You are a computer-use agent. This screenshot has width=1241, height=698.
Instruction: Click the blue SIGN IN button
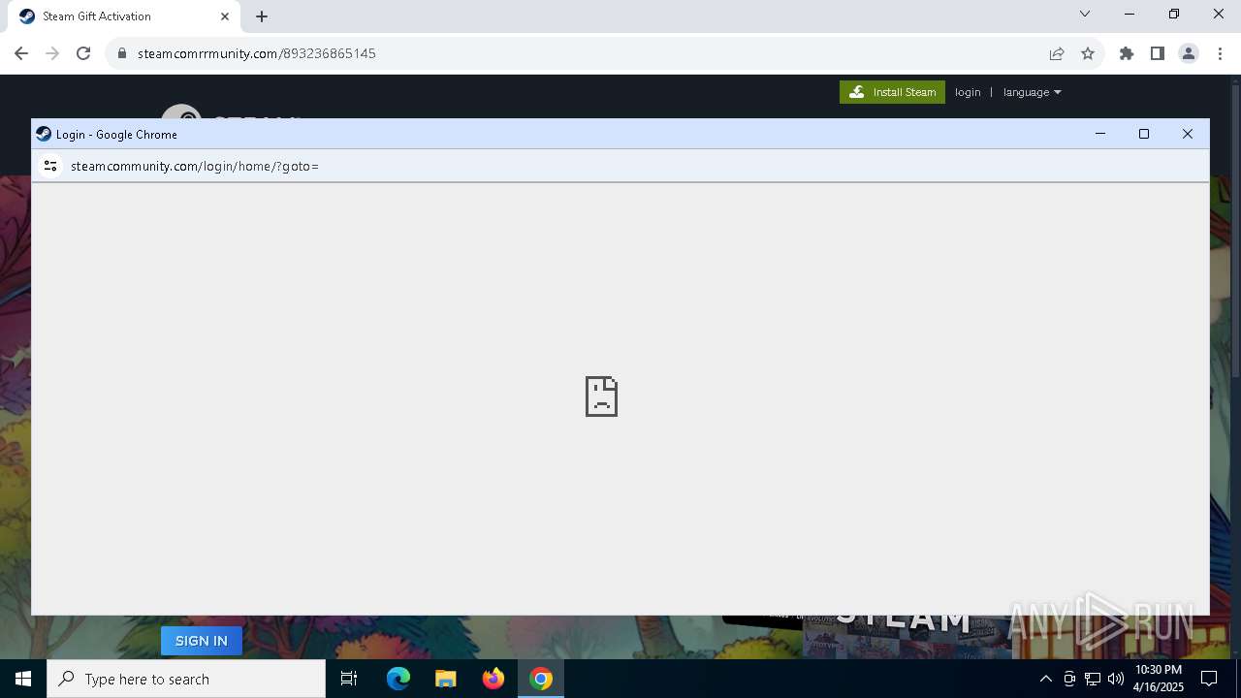(x=202, y=640)
